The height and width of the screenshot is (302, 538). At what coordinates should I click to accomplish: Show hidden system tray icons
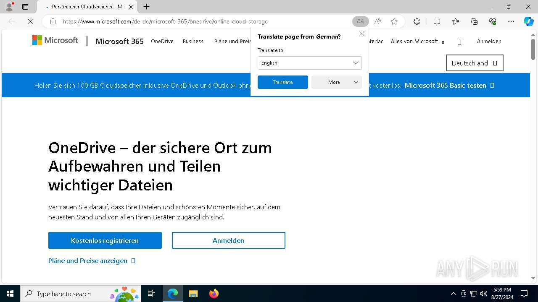tap(453, 294)
